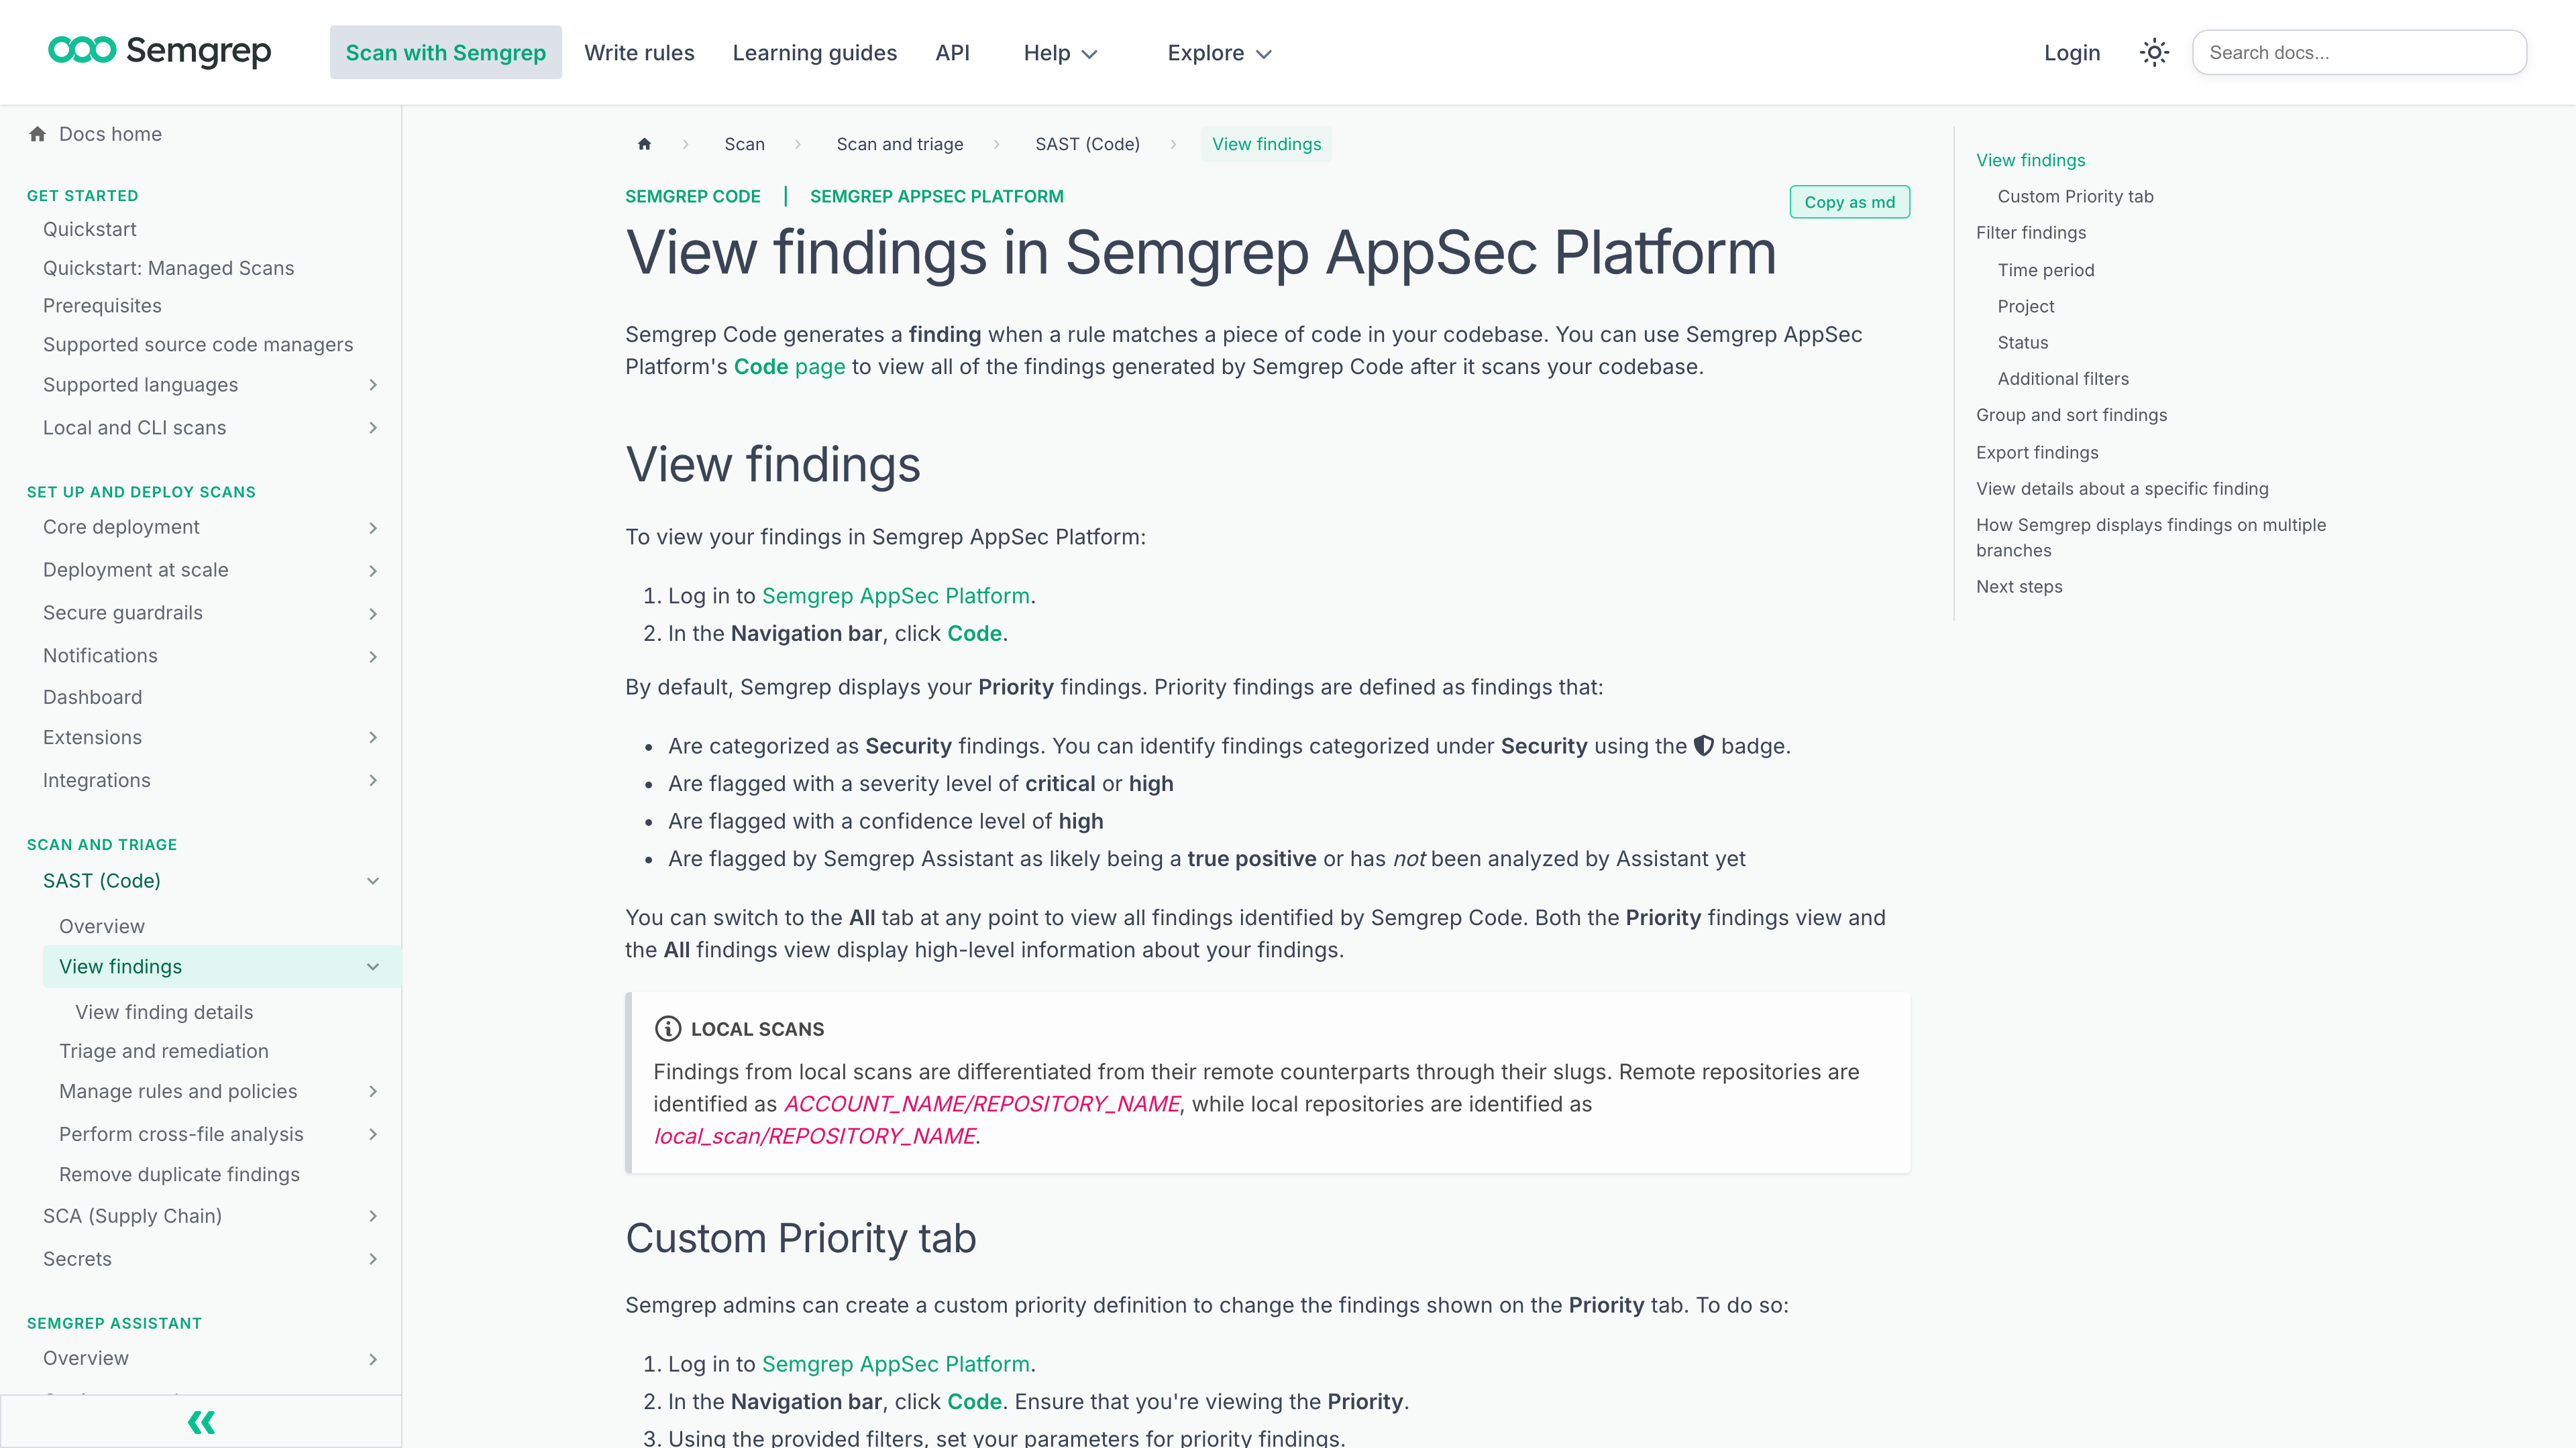Viewport: 2576px width, 1448px height.
Task: Expand the Supported languages section
Action: (373, 385)
